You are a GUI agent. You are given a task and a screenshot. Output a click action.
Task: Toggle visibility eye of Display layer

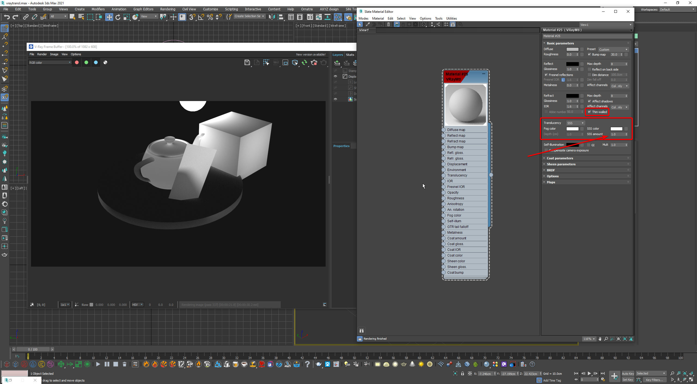point(335,77)
